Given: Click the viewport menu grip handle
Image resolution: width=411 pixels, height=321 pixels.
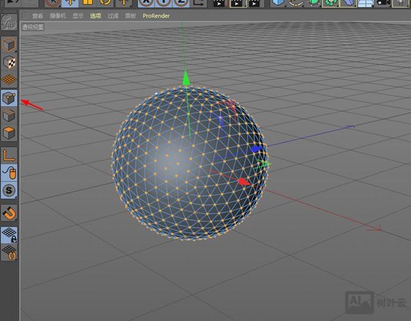Looking at the screenshot, I should (25, 16).
